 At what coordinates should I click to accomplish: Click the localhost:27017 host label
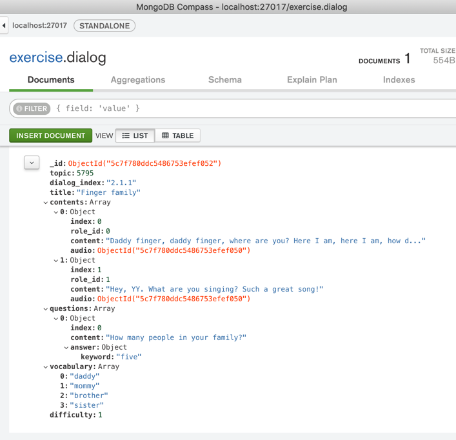[x=39, y=26]
